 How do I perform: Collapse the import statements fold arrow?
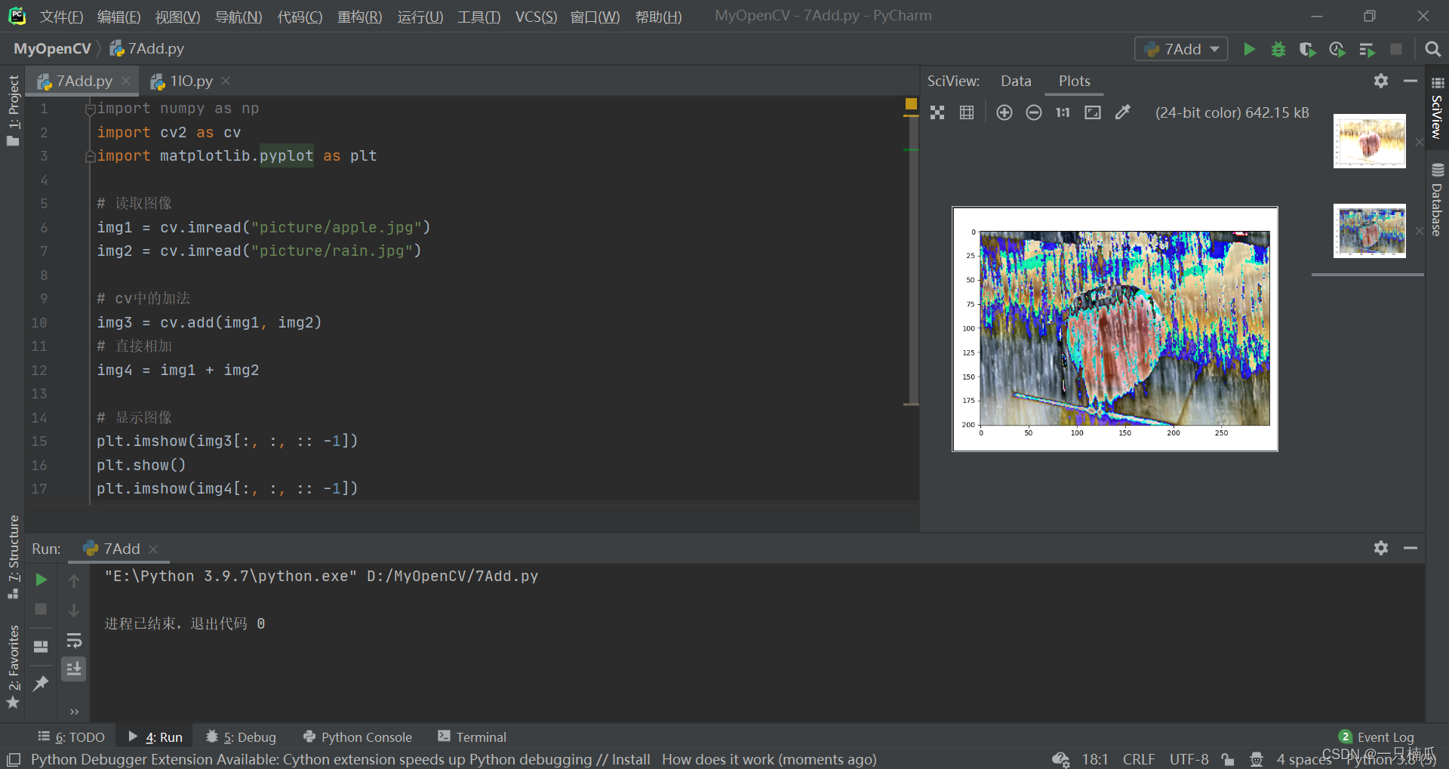click(x=90, y=108)
